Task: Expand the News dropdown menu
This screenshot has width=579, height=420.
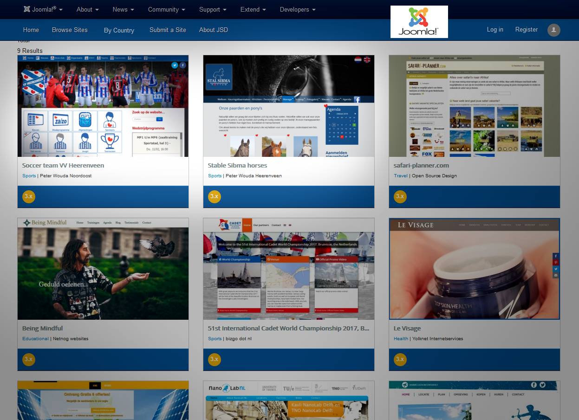Action: [x=123, y=9]
